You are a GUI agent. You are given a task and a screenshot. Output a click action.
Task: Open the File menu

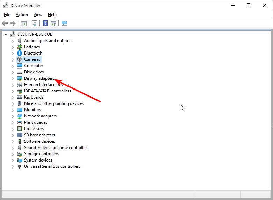[x=7, y=15]
